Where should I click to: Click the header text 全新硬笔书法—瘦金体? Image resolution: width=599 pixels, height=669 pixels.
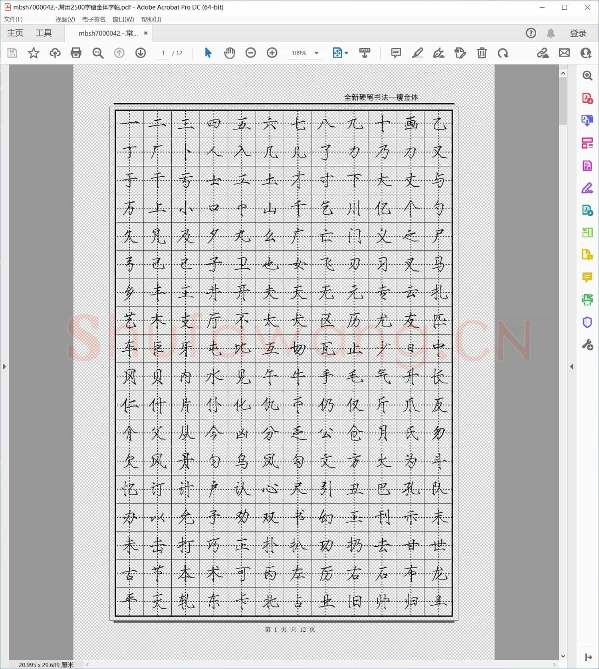[381, 97]
